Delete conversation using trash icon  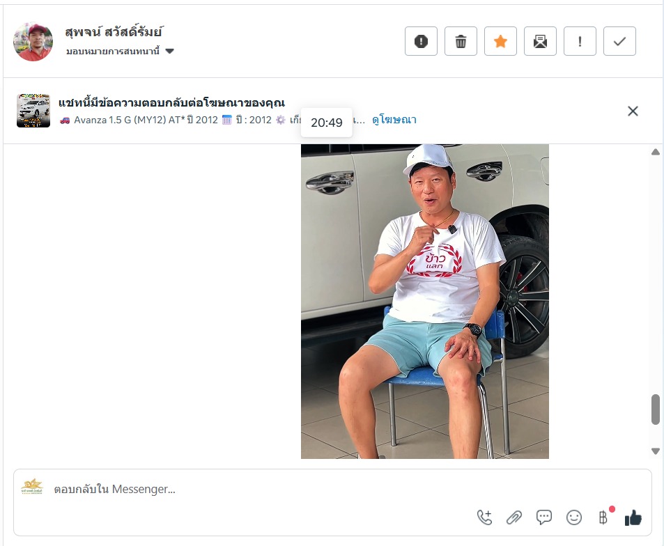(461, 41)
